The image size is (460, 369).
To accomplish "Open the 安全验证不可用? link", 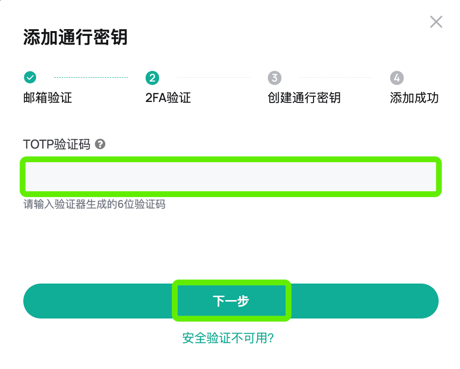I will tap(228, 338).
